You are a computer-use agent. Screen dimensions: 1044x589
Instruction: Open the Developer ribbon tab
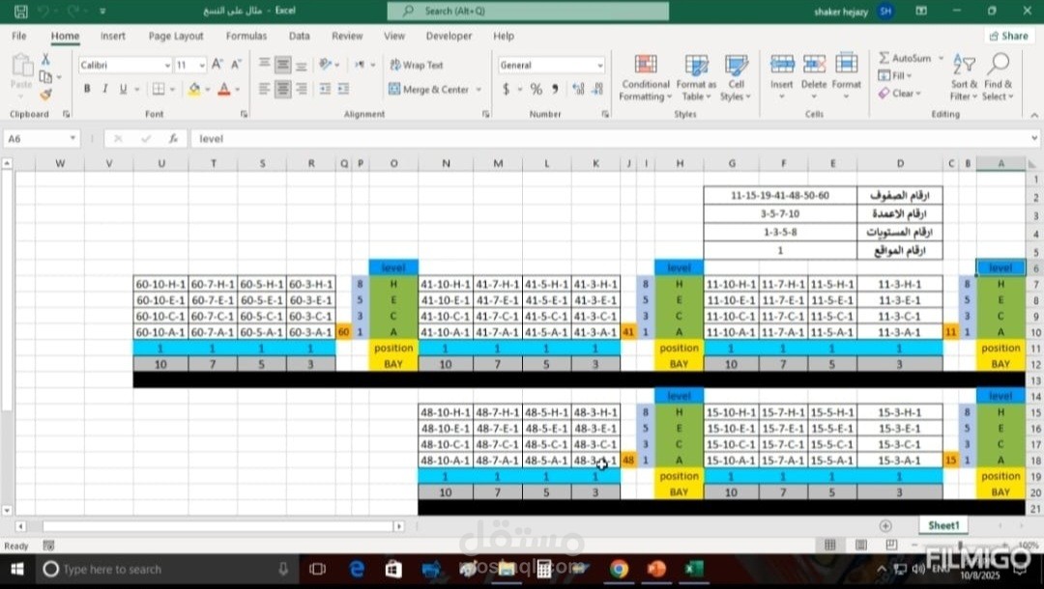449,35
